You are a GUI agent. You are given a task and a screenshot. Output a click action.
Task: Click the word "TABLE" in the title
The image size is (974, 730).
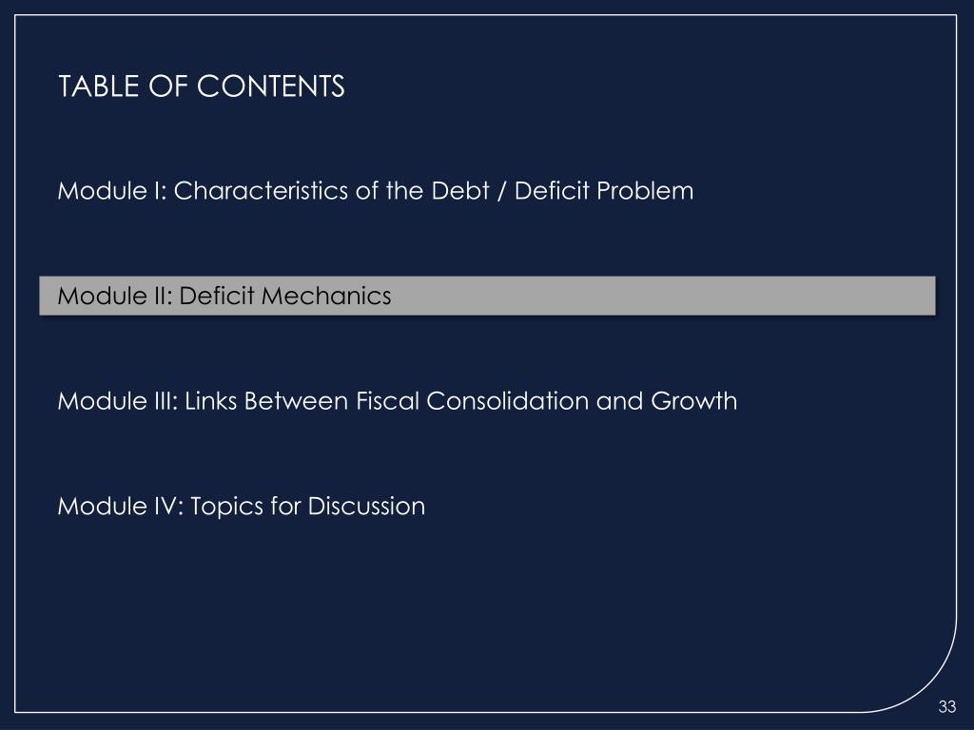98,86
